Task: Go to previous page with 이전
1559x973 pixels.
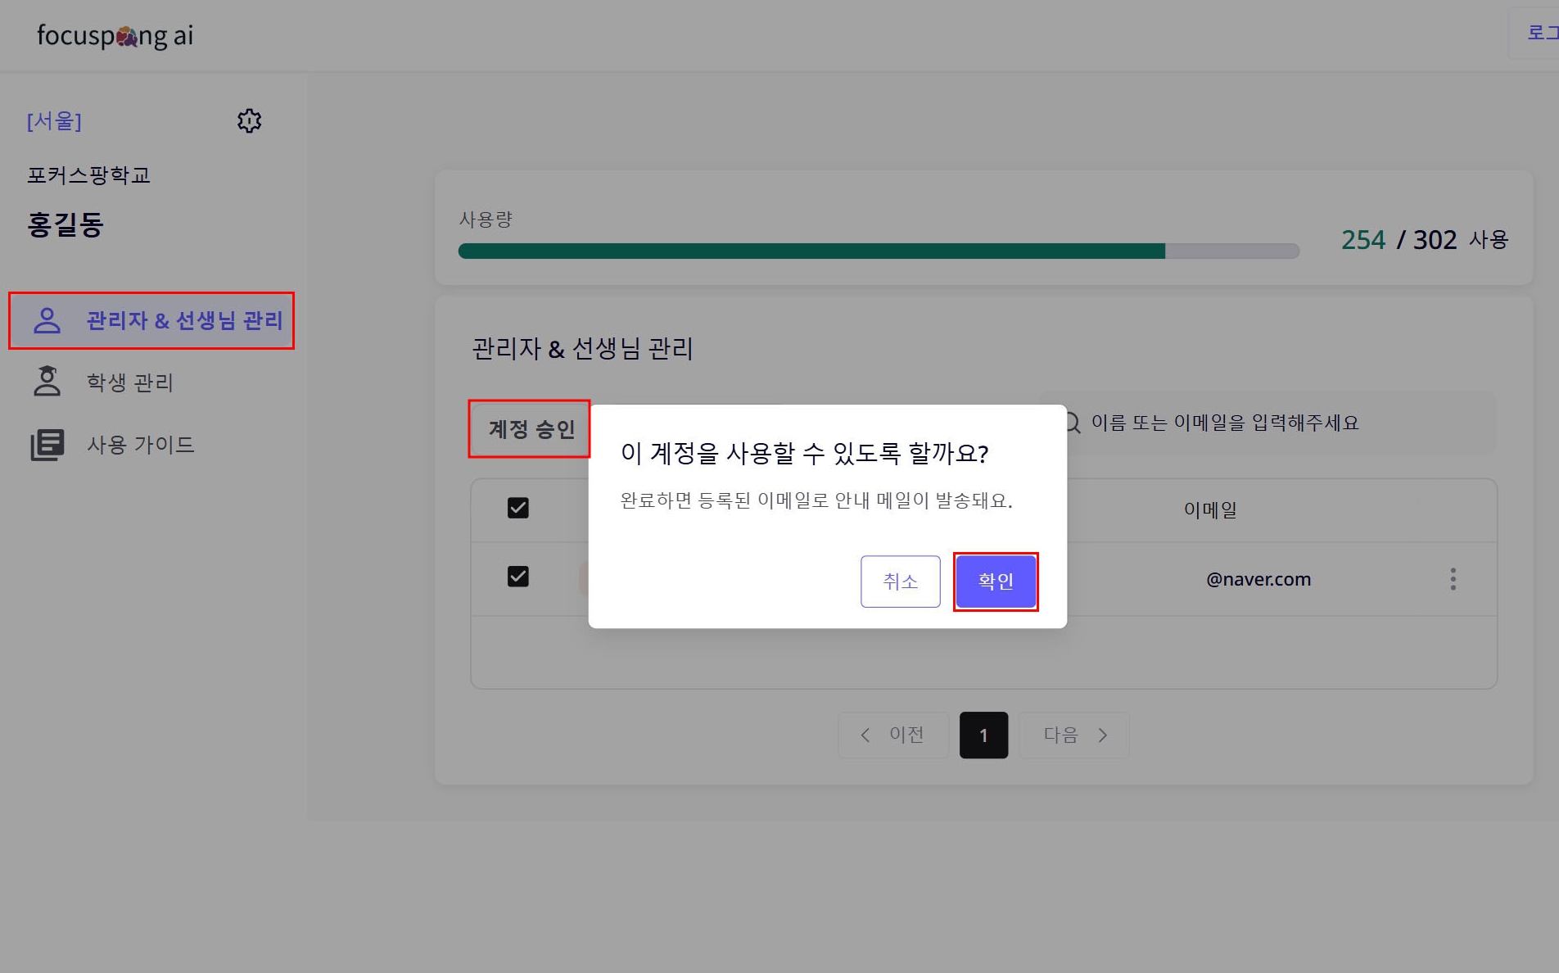Action: point(892,735)
